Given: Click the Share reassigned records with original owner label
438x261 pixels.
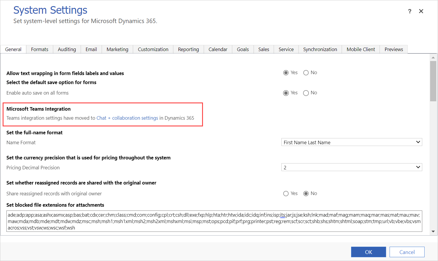Looking at the screenshot, I should [54, 194].
